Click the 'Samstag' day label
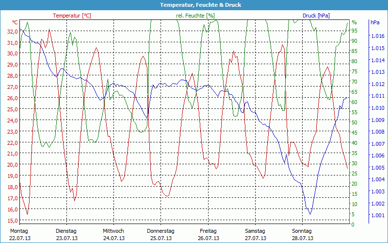The width and height of the screenshot is (388, 243). [255, 231]
